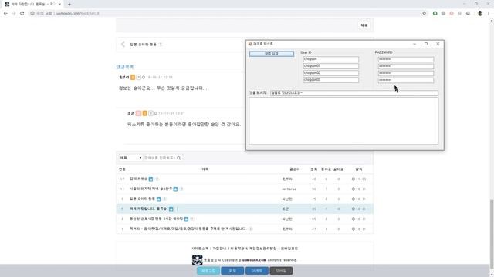Screen dimensions: 494x277
Task: Close the current browser tab
Action: point(59,5)
